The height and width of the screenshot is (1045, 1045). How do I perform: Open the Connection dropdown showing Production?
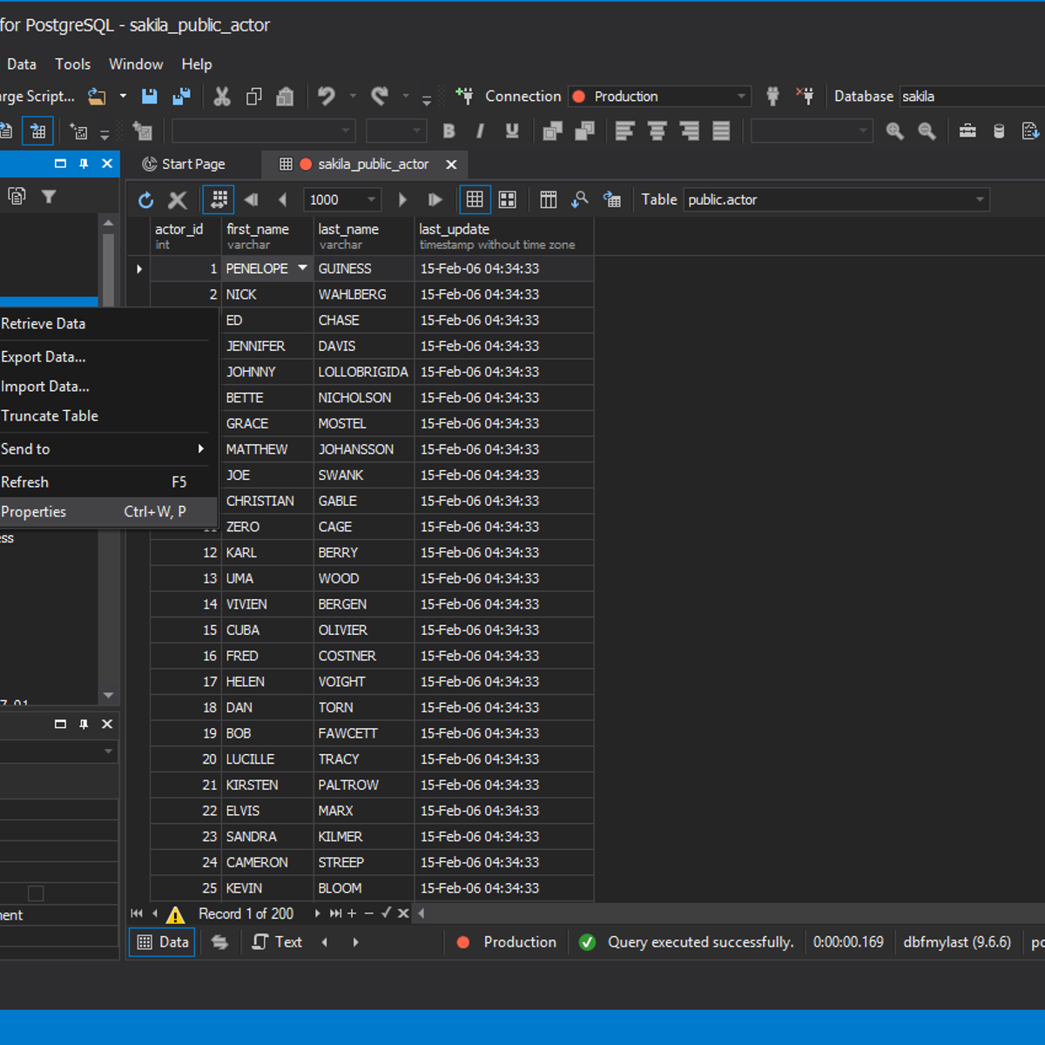(x=659, y=96)
